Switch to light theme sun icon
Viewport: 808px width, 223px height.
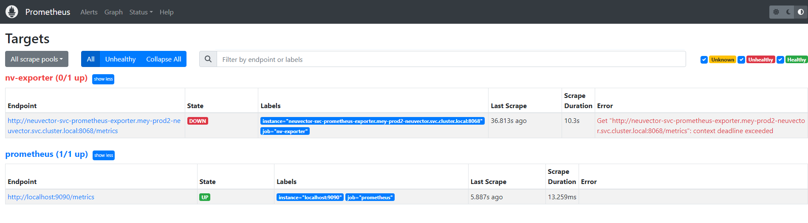776,12
